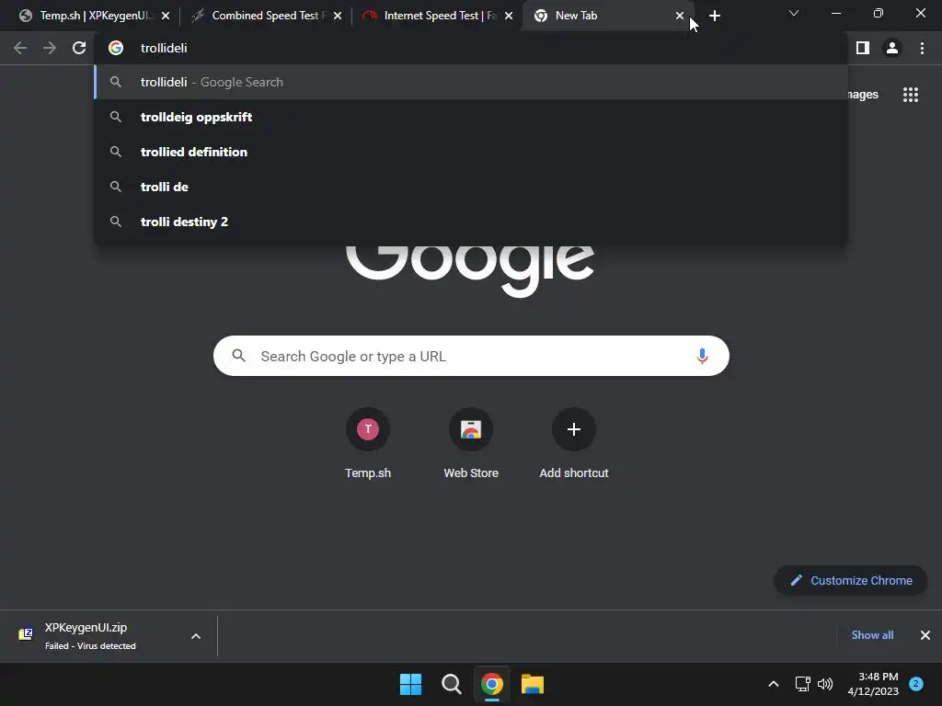Close the New Tab tab
Viewport: 942px width, 706px height.
680,17
